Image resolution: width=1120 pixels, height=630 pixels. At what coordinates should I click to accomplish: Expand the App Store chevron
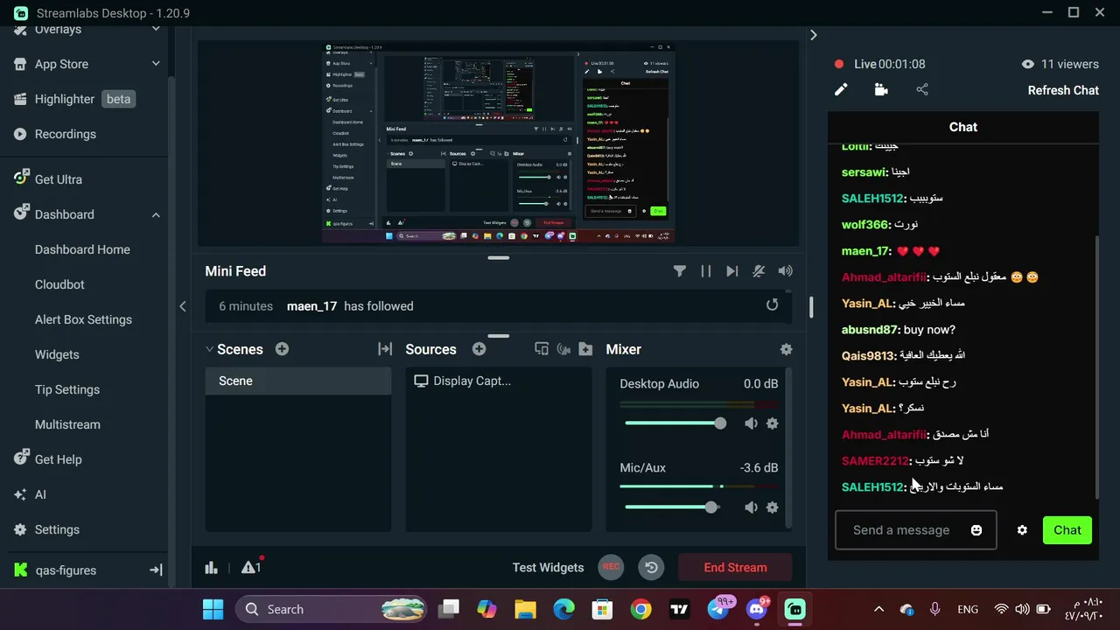(x=156, y=64)
